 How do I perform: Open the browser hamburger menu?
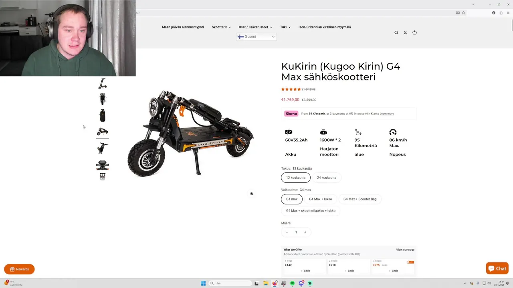pyautogui.click(x=508, y=13)
